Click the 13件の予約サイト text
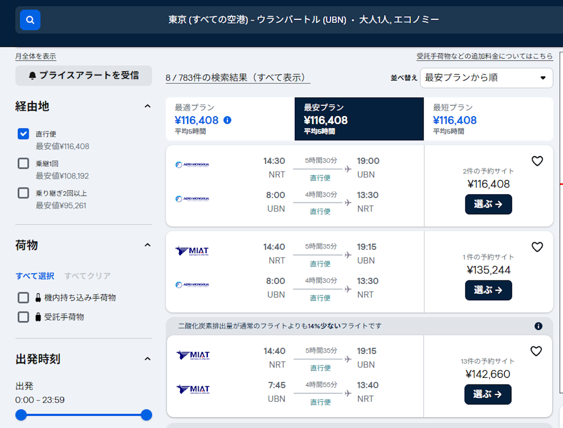Image resolution: width=563 pixels, height=428 pixels. click(487, 361)
